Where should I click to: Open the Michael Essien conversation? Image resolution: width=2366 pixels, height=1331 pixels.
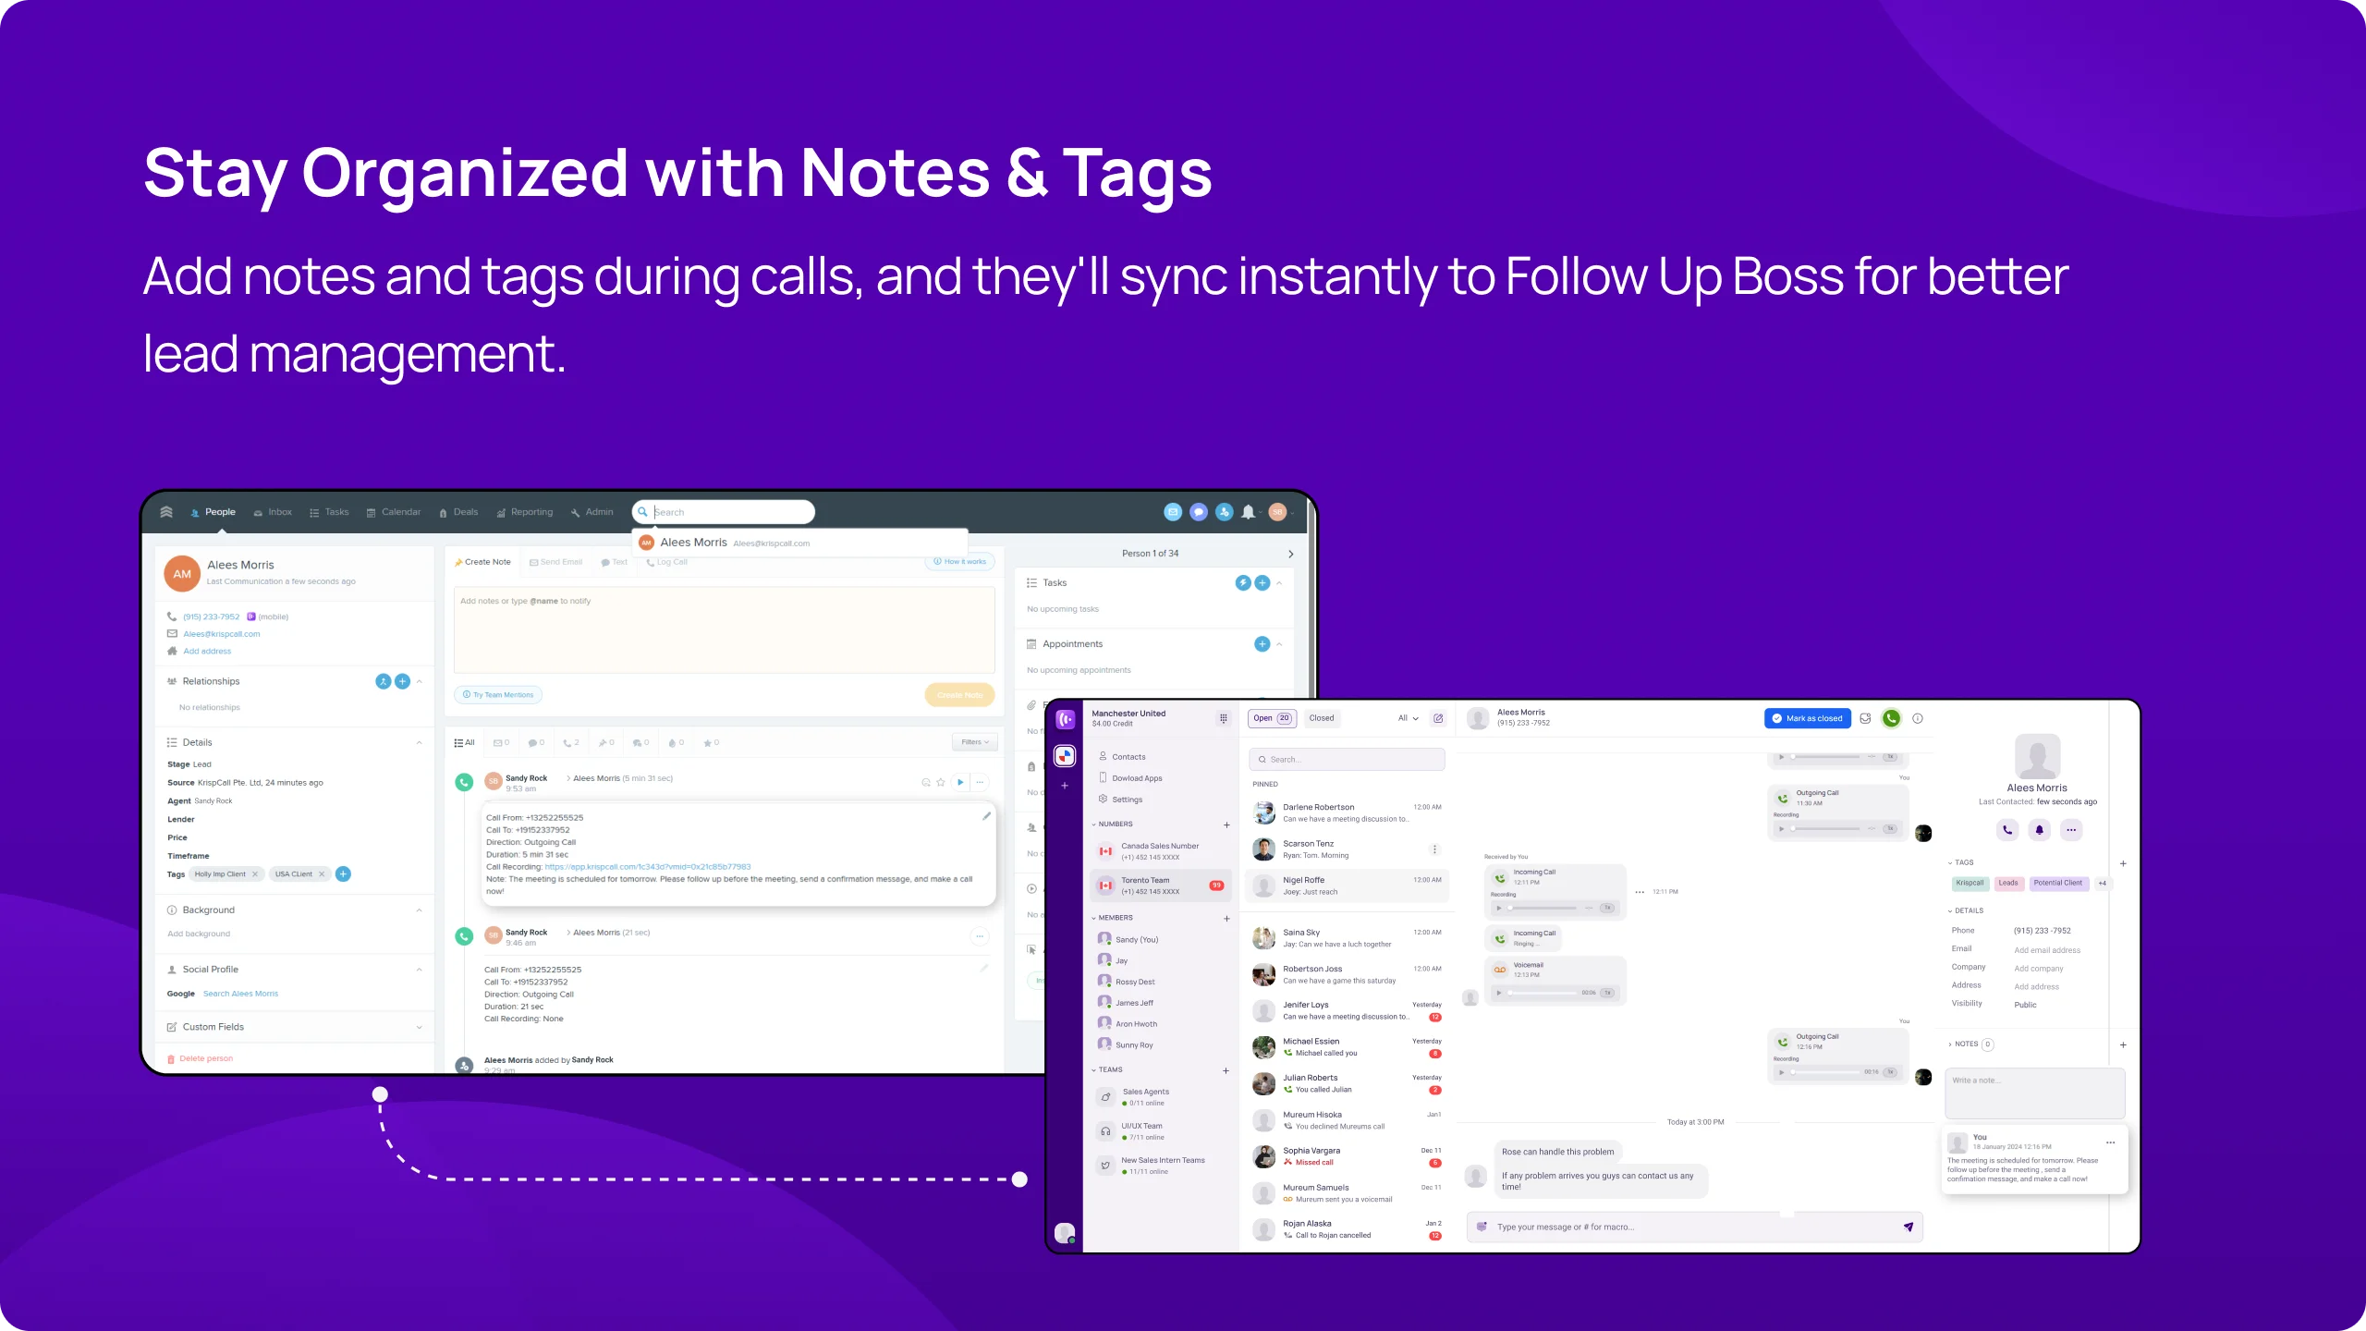1348,1047
